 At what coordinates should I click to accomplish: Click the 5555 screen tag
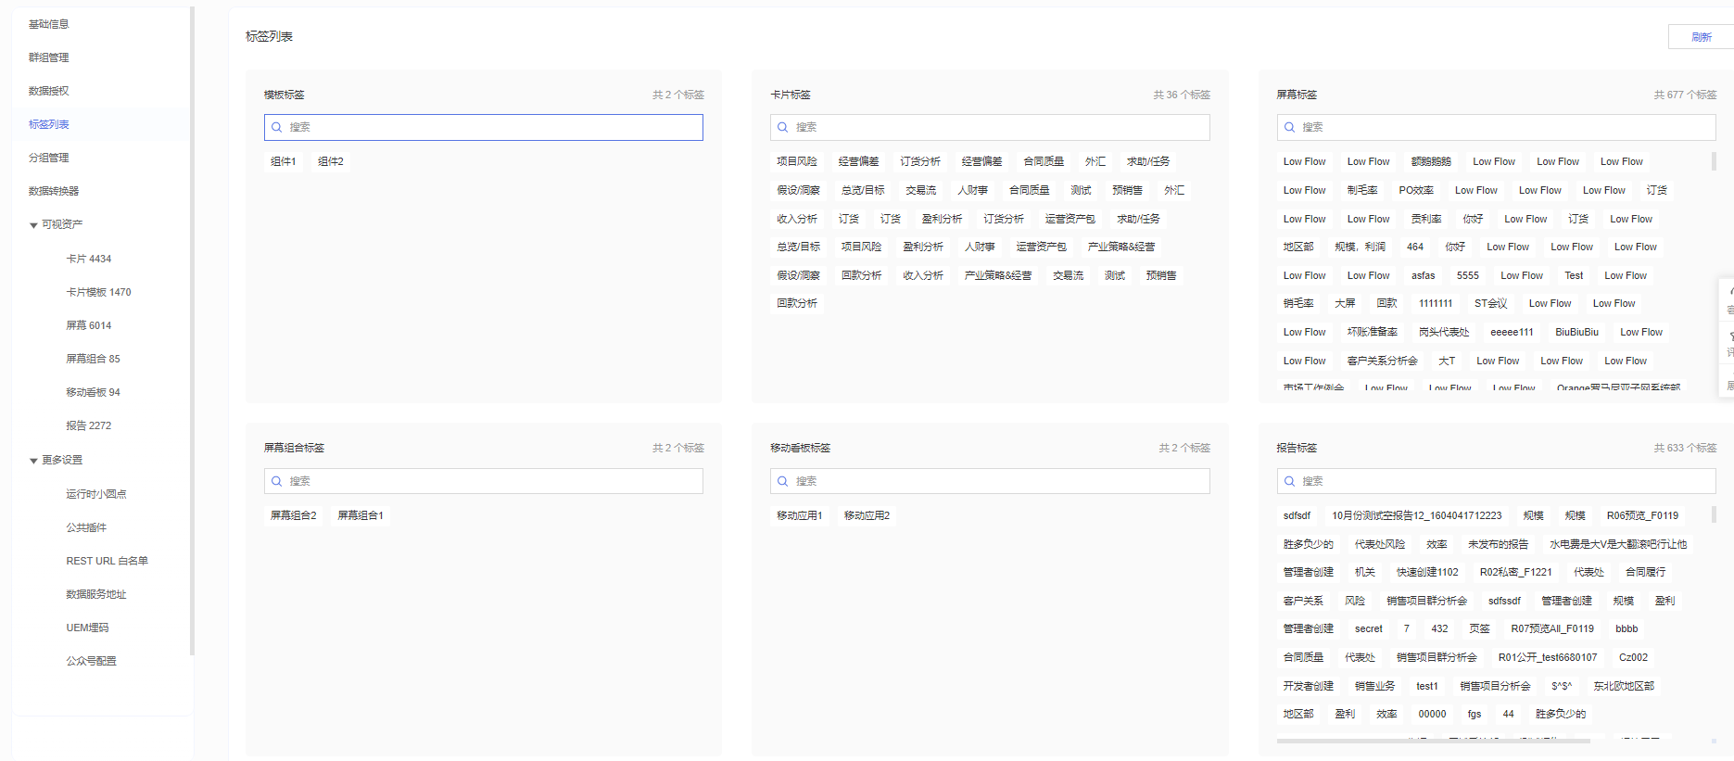click(1468, 275)
